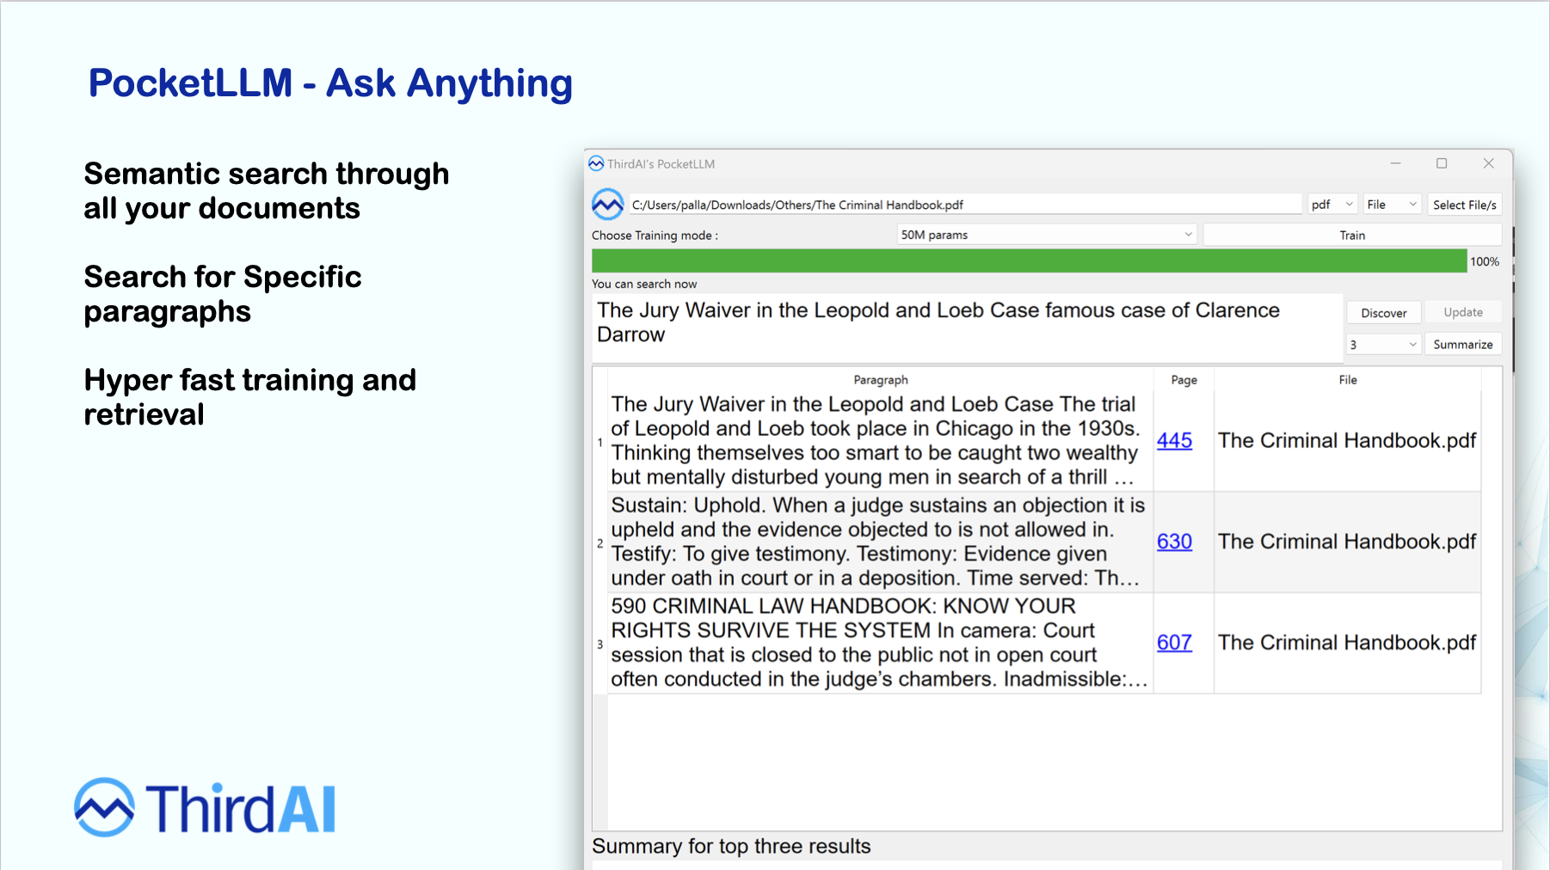Click the green training progress bar
This screenshot has width=1550, height=870.
click(x=1029, y=261)
